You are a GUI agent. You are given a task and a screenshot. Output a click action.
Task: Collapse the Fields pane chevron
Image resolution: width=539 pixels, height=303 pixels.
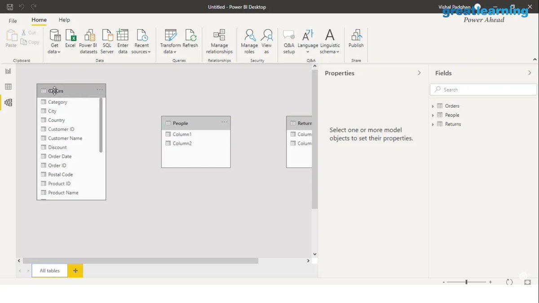tap(530, 73)
